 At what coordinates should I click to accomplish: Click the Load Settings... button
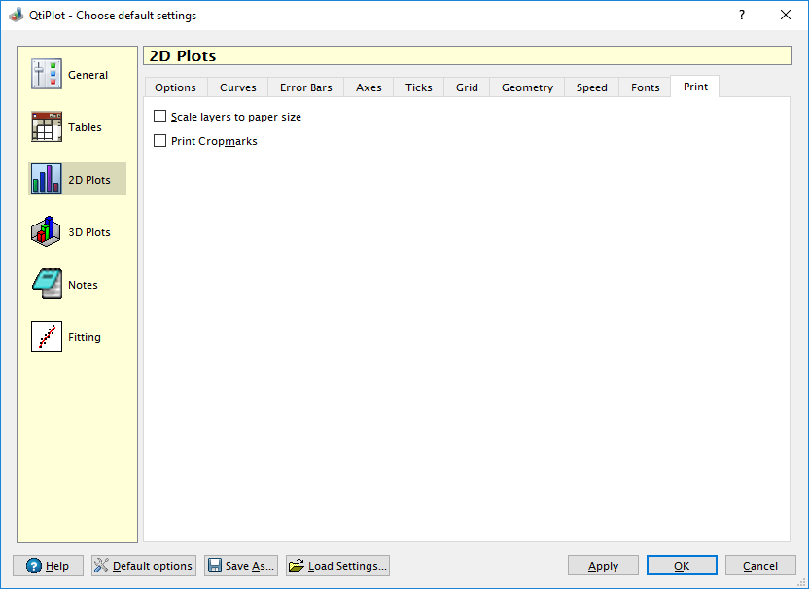[x=337, y=566]
